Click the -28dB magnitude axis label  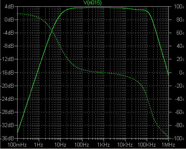[7, 112]
